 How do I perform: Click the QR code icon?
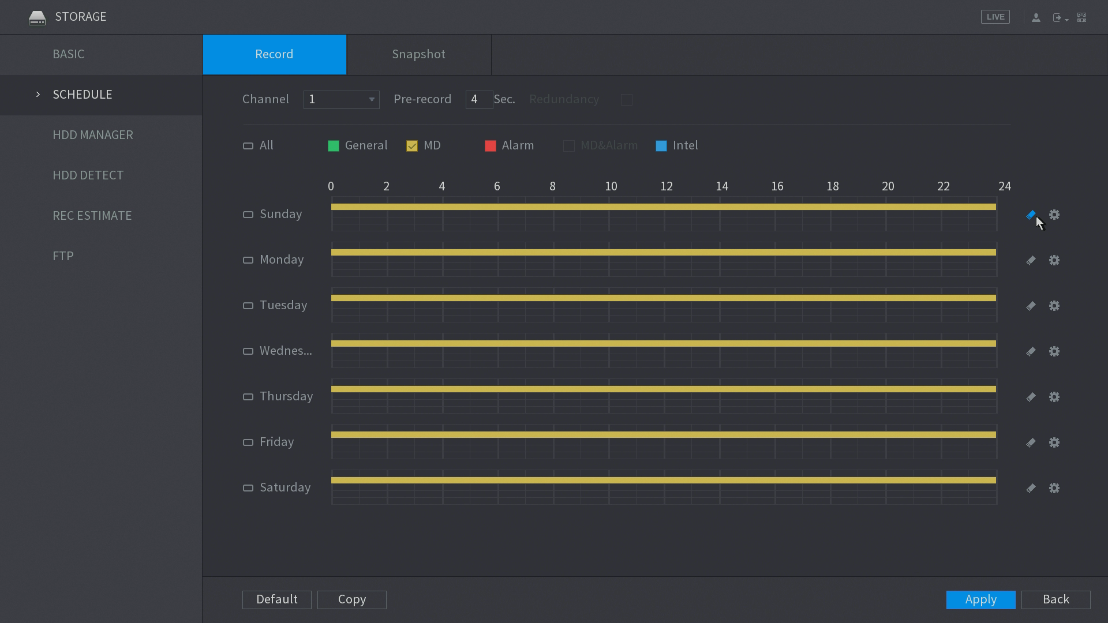pyautogui.click(x=1082, y=17)
